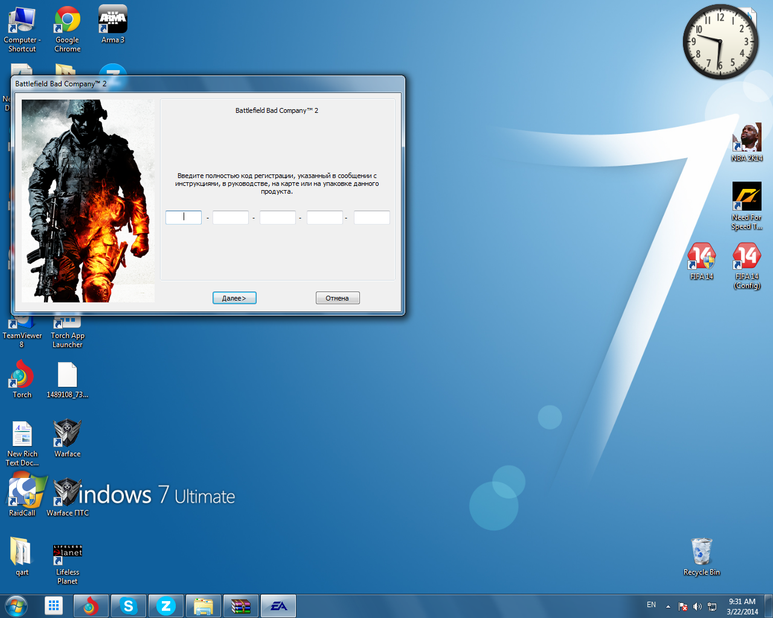Click the Show Desktop strip on the taskbar

pyautogui.click(x=768, y=606)
